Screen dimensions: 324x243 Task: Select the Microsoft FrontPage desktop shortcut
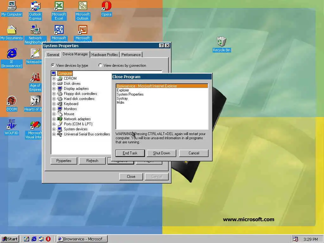pos(59,33)
